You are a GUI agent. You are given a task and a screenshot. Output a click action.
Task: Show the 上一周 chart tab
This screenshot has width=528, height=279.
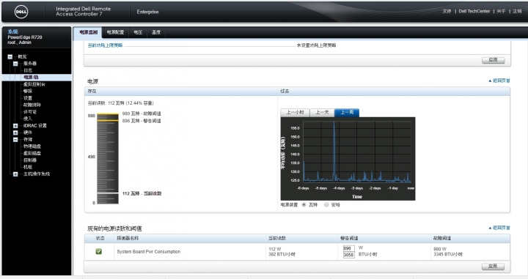point(347,112)
